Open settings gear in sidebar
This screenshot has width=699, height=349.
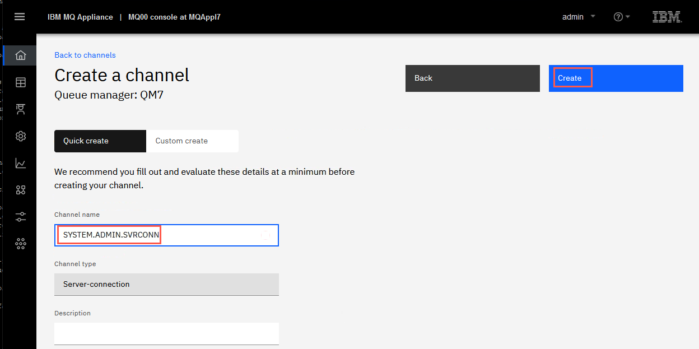(x=21, y=136)
